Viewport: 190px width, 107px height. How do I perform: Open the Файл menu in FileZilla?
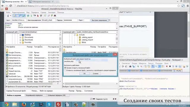pos(8,12)
